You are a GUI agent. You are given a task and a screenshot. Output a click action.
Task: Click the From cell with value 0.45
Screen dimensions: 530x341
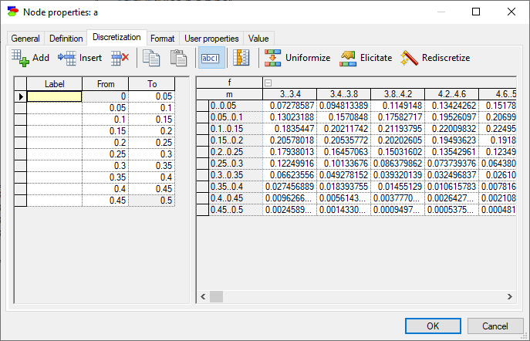pyautogui.click(x=105, y=201)
